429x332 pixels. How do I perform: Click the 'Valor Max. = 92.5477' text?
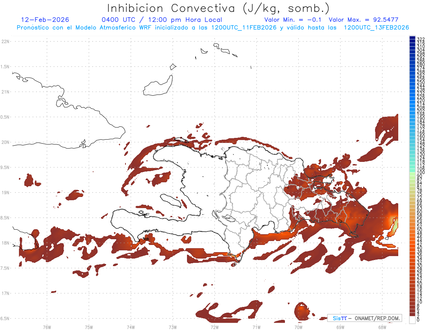[364, 20]
